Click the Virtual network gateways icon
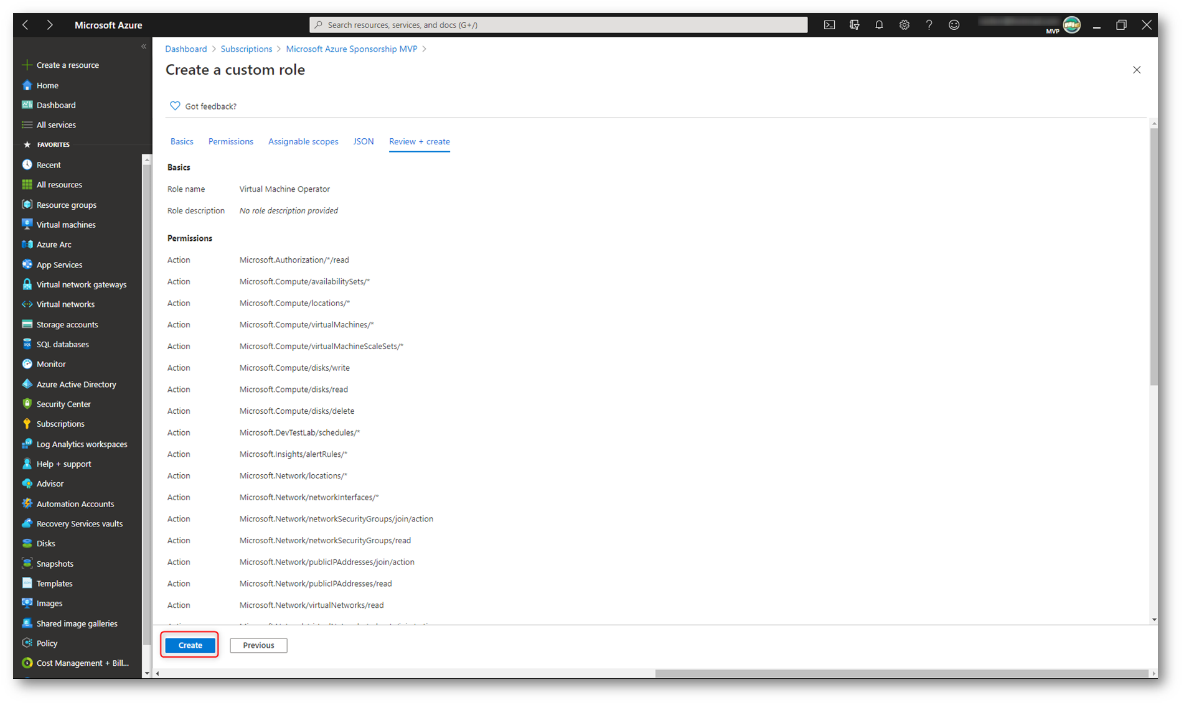This screenshot has width=1184, height=705. (x=27, y=284)
